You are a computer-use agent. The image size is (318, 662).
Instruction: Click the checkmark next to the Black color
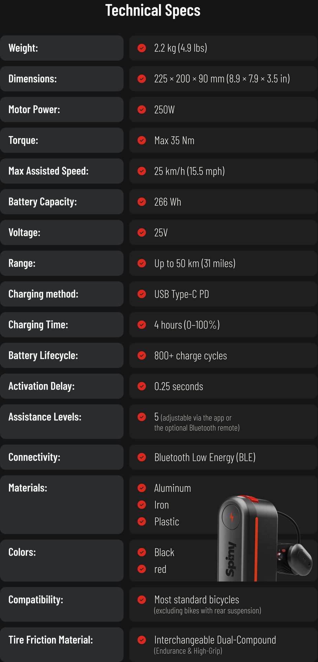point(142,552)
